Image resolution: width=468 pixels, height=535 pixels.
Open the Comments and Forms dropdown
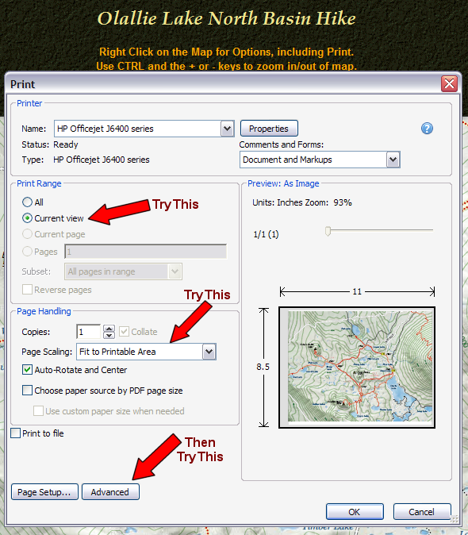[x=393, y=160]
